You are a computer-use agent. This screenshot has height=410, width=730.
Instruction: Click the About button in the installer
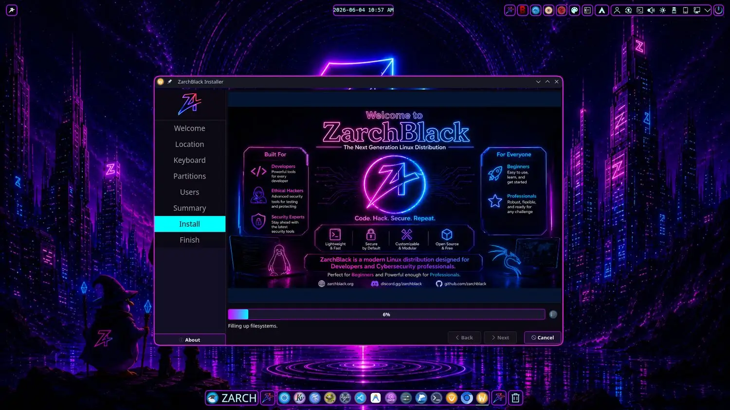click(x=190, y=340)
